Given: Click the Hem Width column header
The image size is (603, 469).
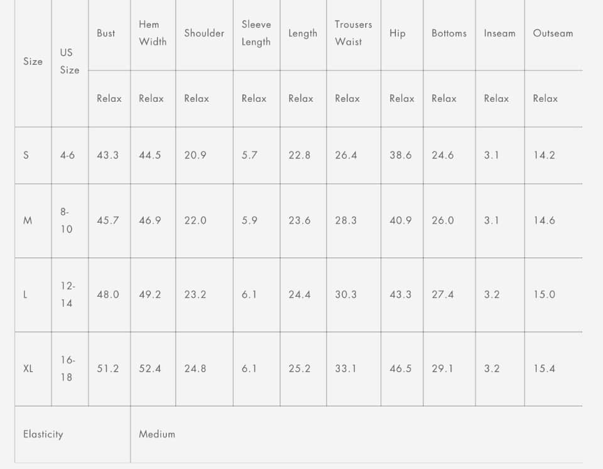Looking at the screenshot, I should click(x=153, y=33).
